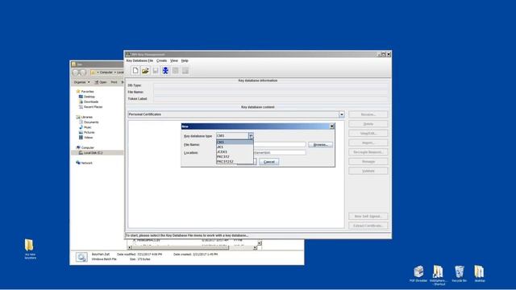516x290 pixels.
Task: Click the Key database type combo box arrow
Action: [251, 136]
